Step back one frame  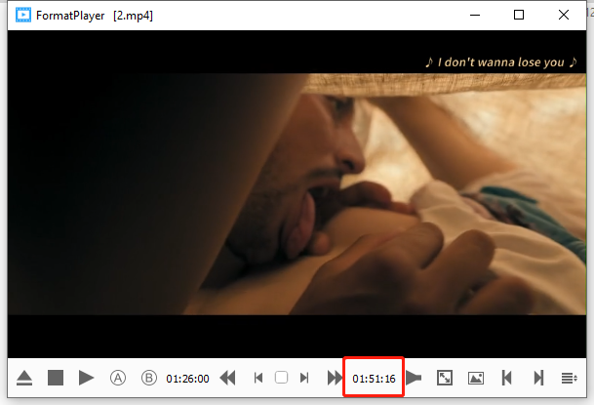[x=258, y=378]
